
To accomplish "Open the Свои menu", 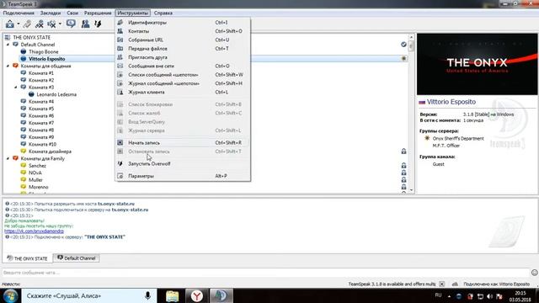I will click(72, 13).
